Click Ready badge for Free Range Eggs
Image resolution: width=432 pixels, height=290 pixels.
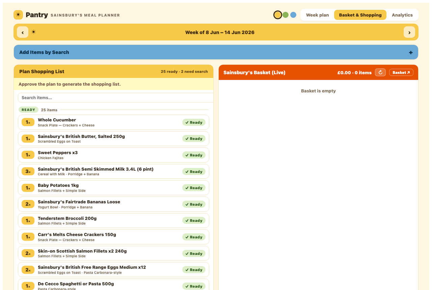[194, 270]
